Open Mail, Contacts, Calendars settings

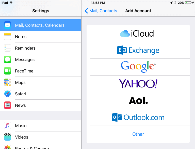pos(41,25)
